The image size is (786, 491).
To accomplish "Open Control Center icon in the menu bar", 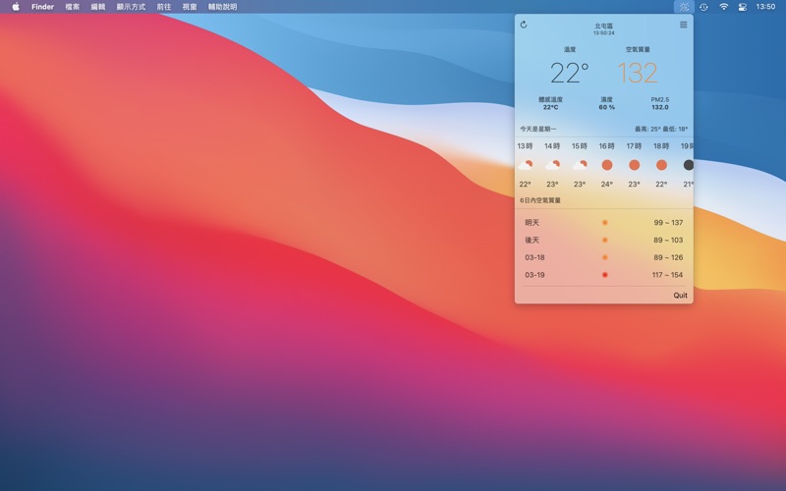I will tap(743, 7).
